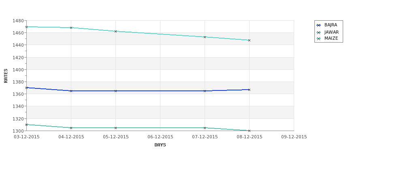Viewport: 395px width, 174px height.
Task: Select MAIZE data point on 05-12-2015
Action: click(x=115, y=32)
